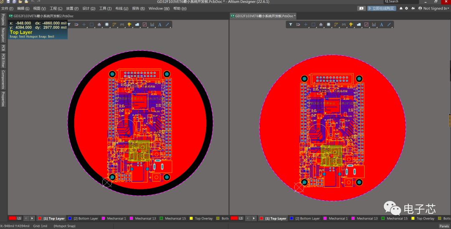Start Interactive Routing from left window toolbar
The image size is (451, 229).
point(114,25)
